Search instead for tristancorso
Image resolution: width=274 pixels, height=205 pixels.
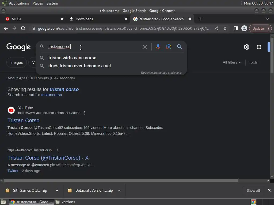(52, 95)
